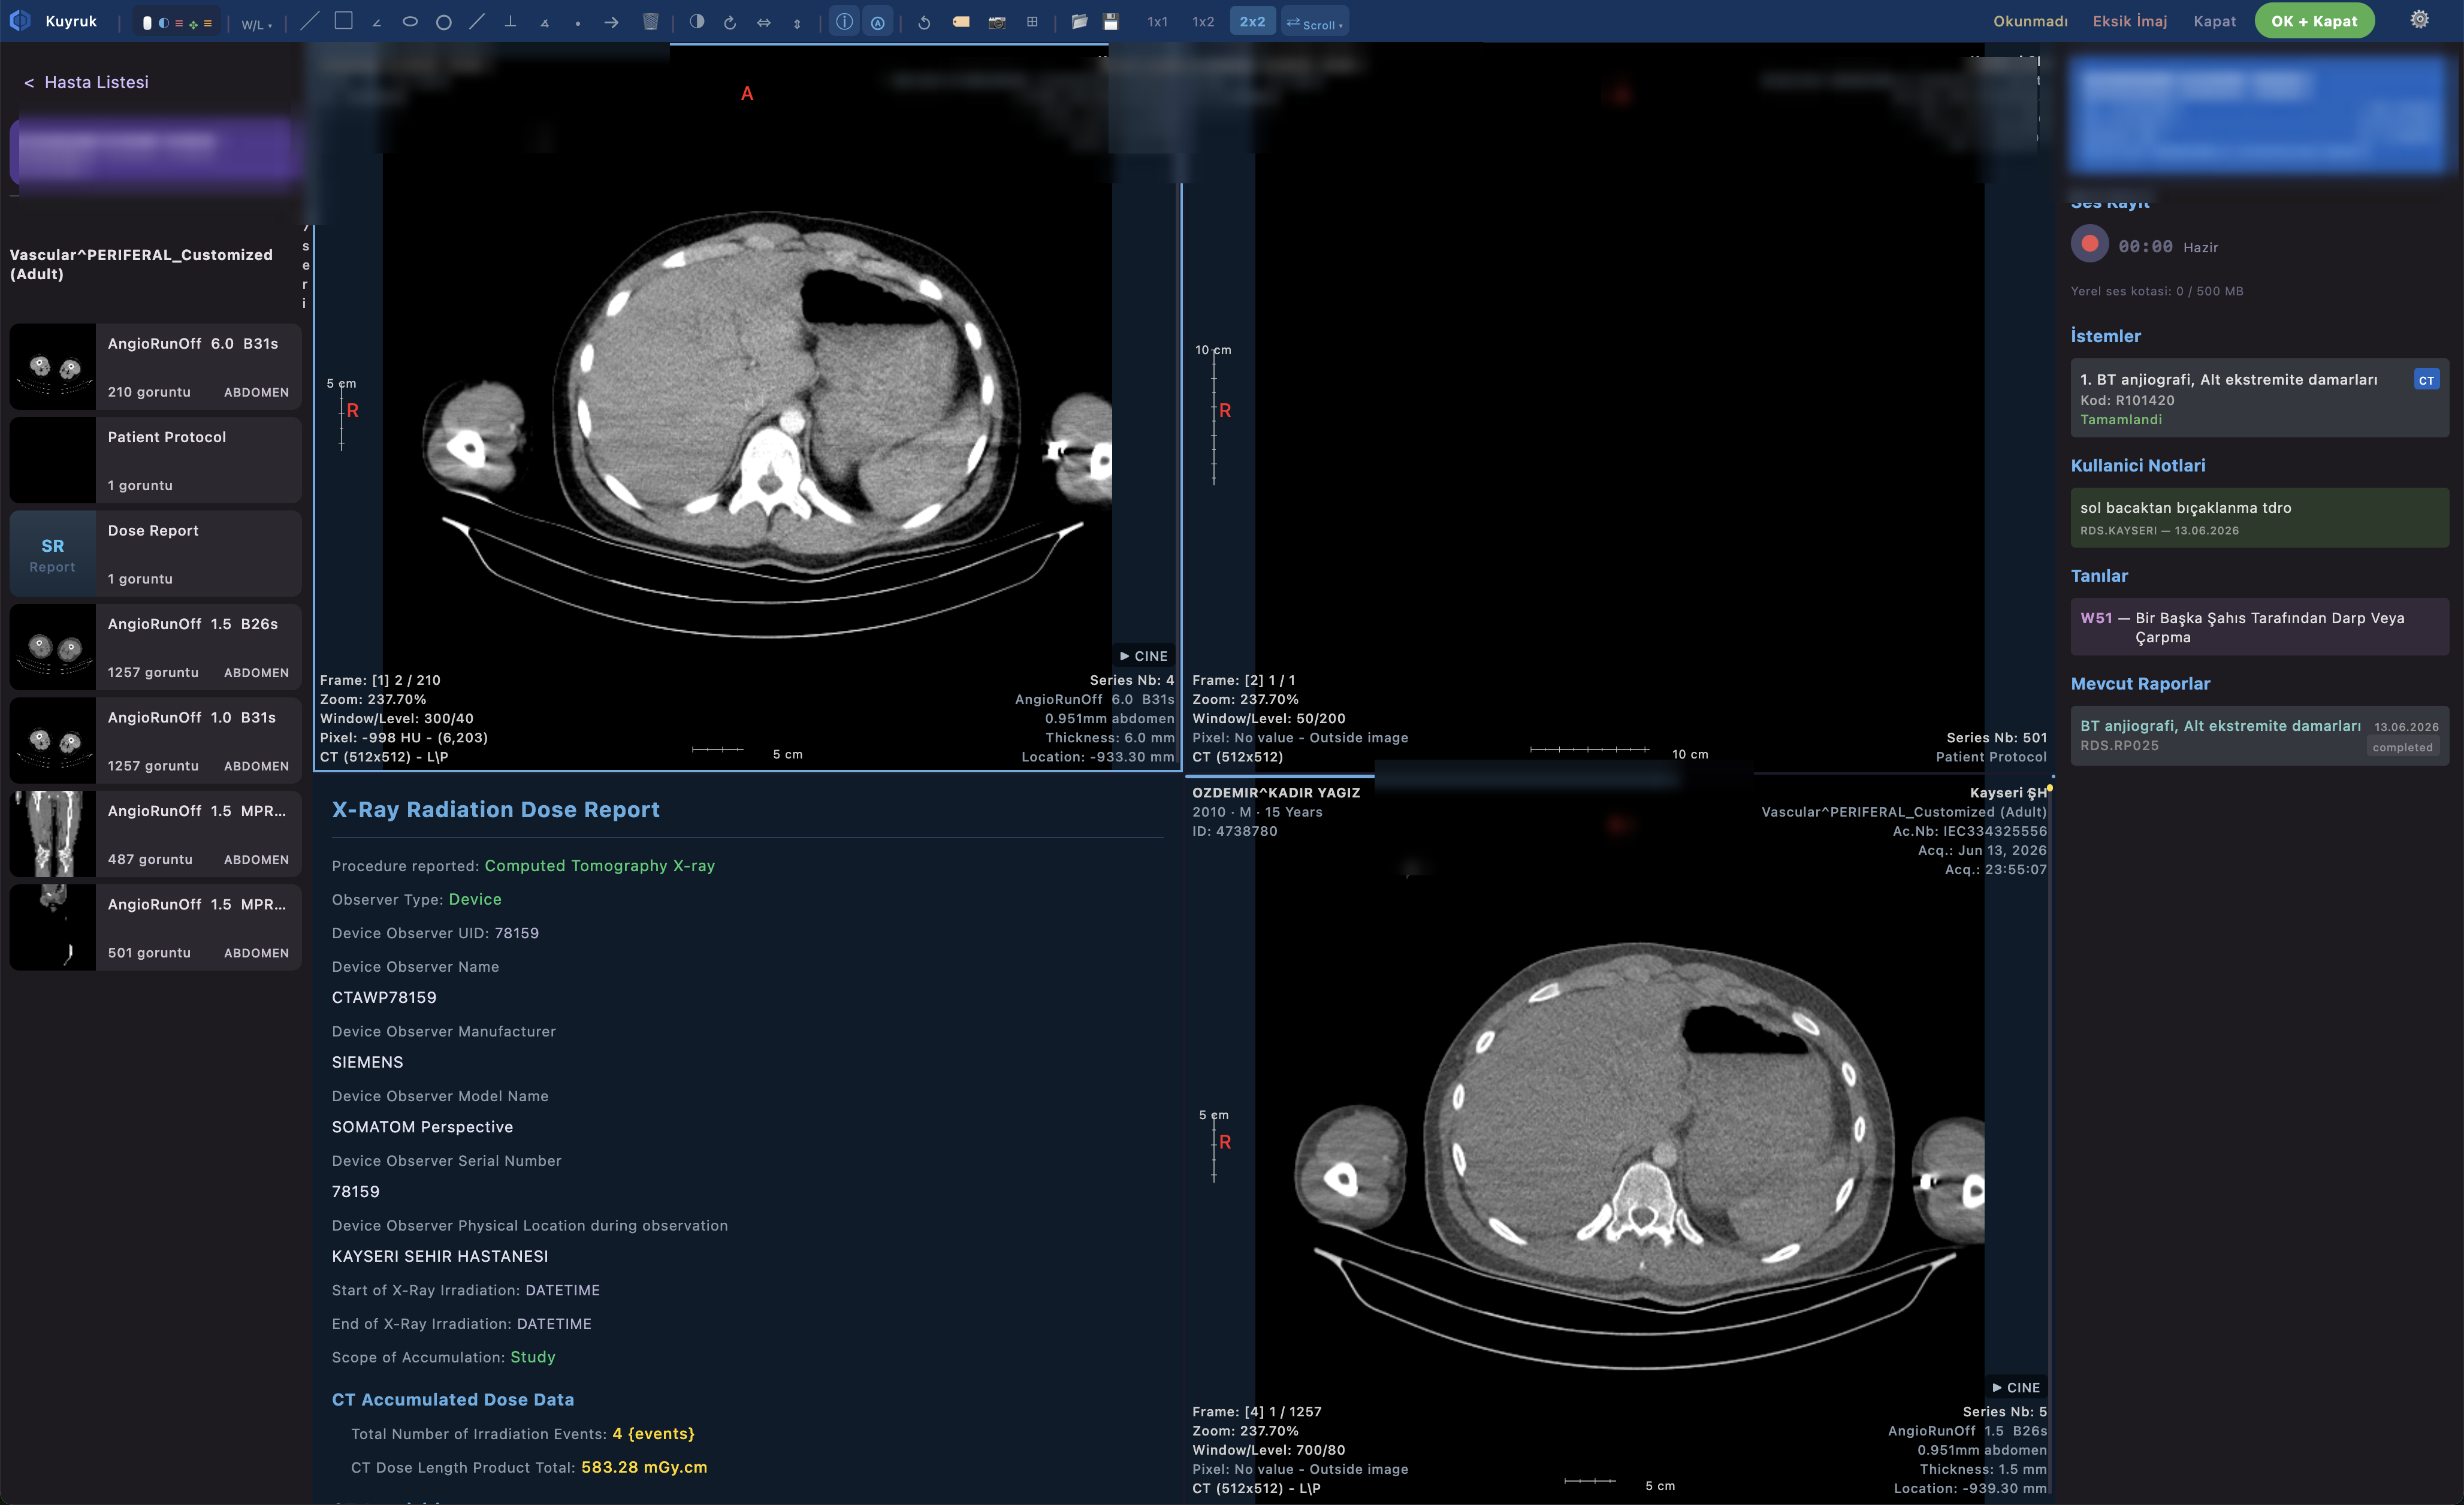Play CINE in the series 5 viewport
2464x1505 pixels.
pyautogui.click(x=2016, y=1387)
